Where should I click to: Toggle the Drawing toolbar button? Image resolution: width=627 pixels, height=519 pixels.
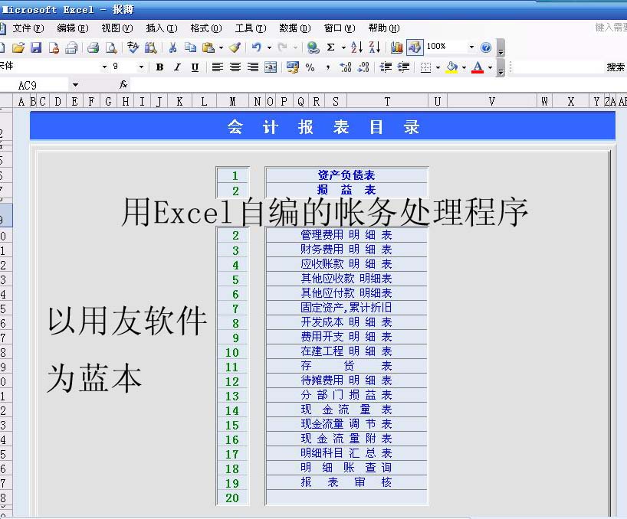415,47
